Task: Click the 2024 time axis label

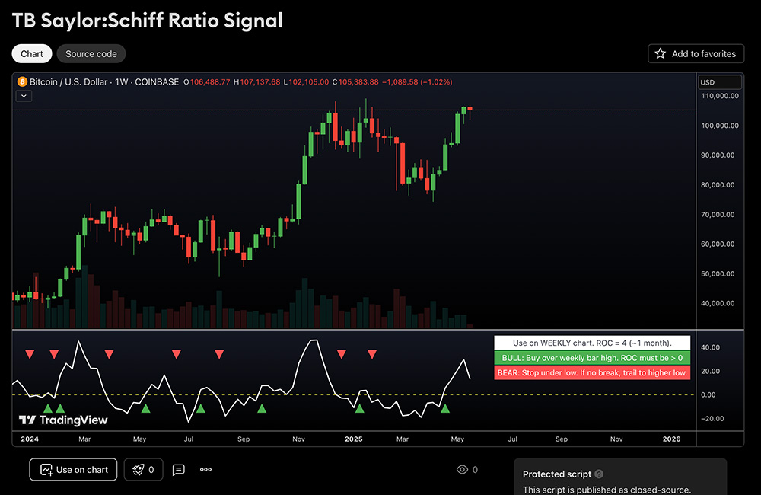Action: click(x=30, y=439)
